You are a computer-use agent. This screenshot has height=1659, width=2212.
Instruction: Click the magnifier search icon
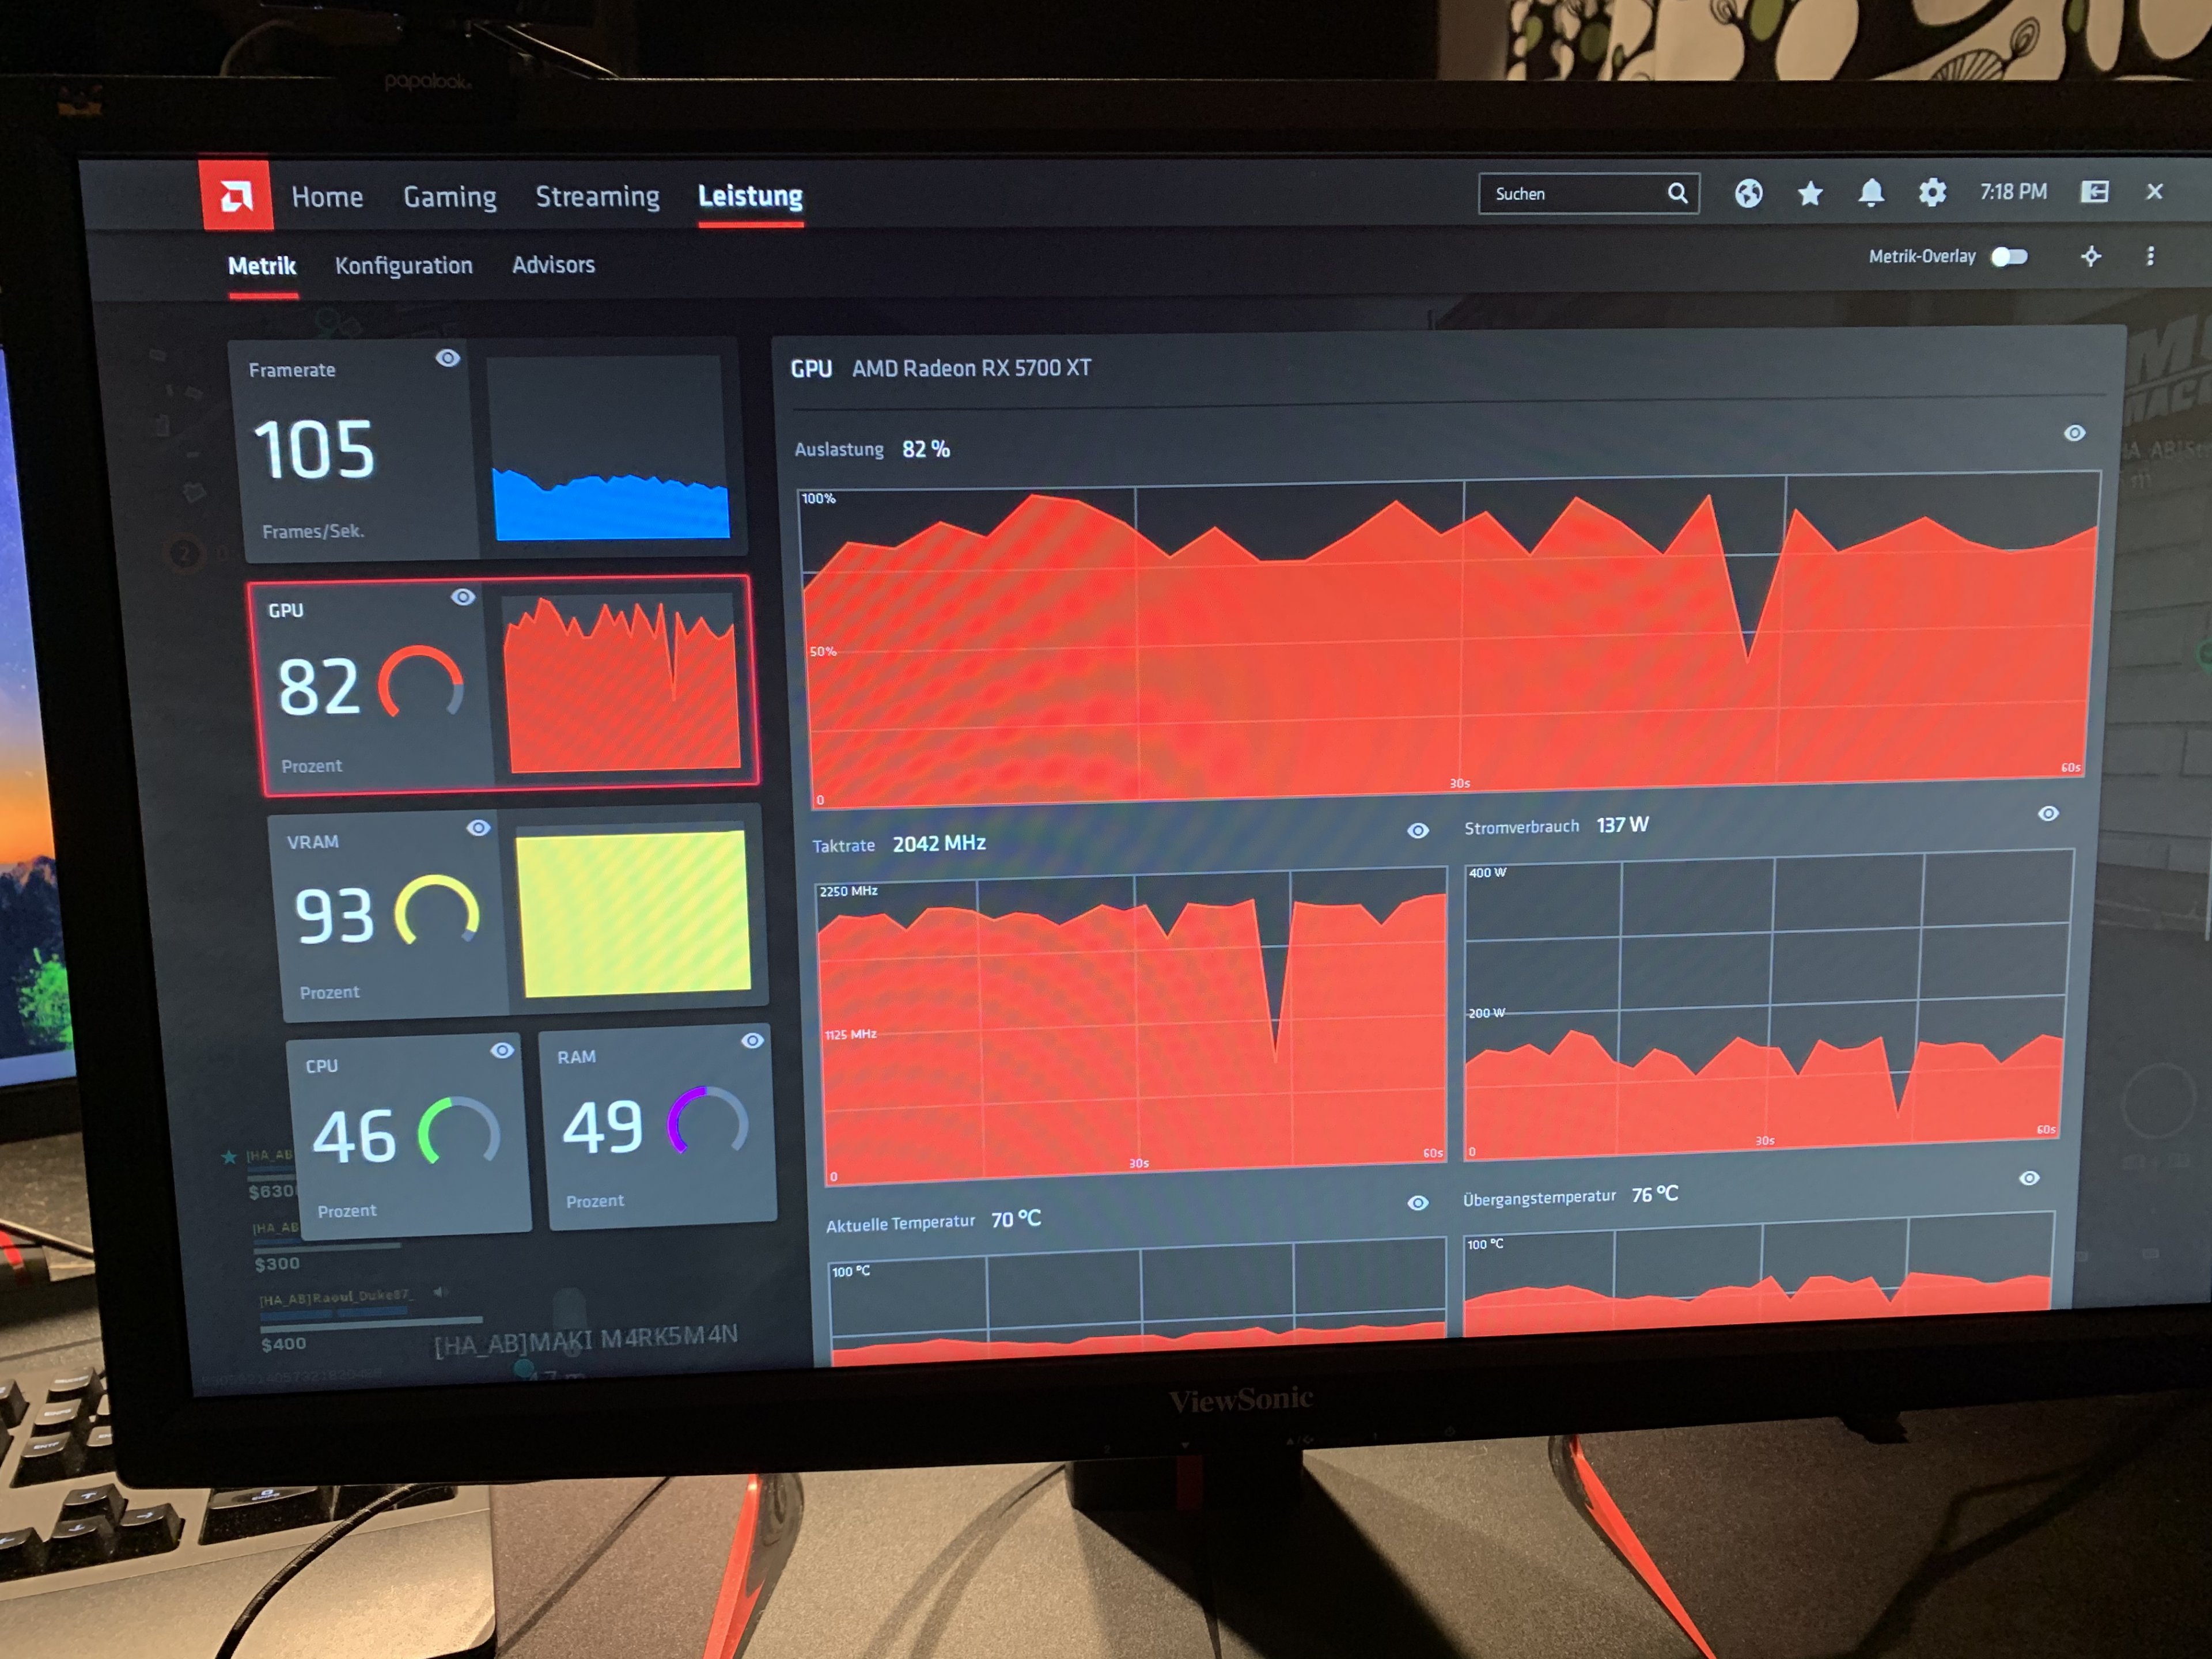[x=1677, y=193]
